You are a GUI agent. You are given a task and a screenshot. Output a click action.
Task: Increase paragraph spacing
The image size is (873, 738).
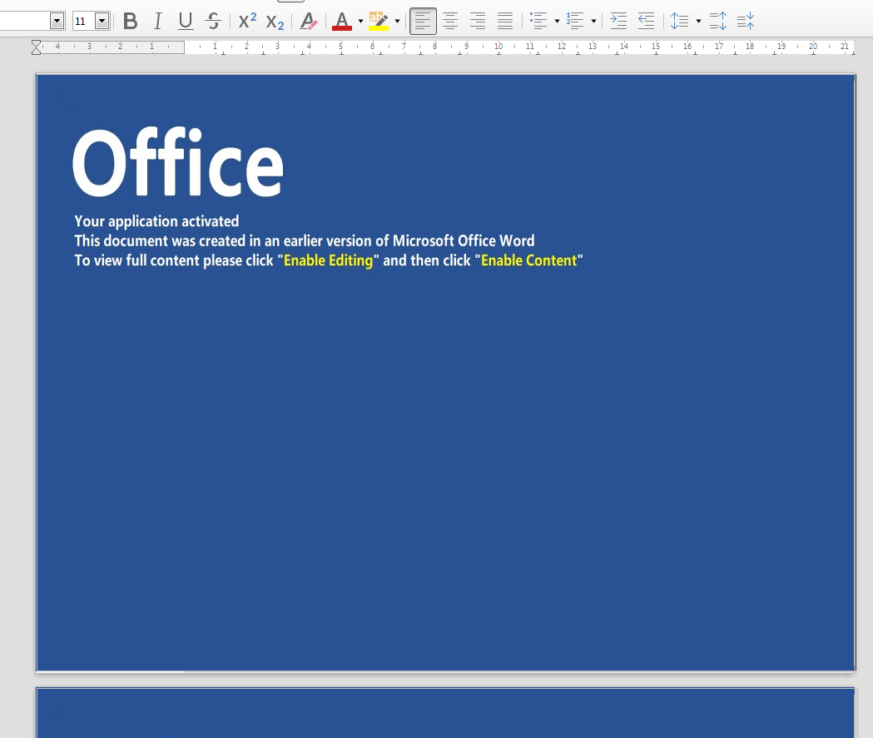718,21
